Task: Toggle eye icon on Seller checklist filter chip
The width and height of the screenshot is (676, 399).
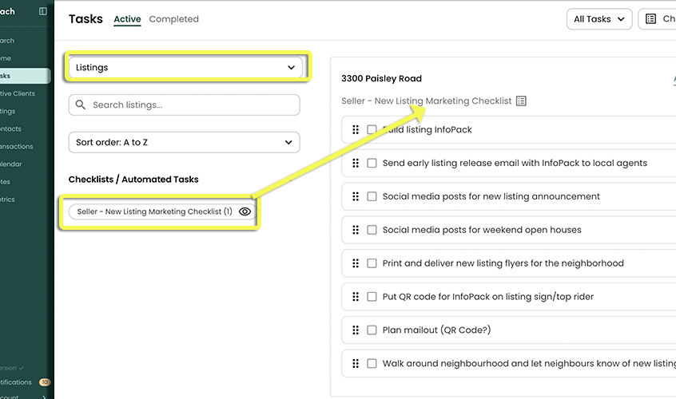Action: 245,212
